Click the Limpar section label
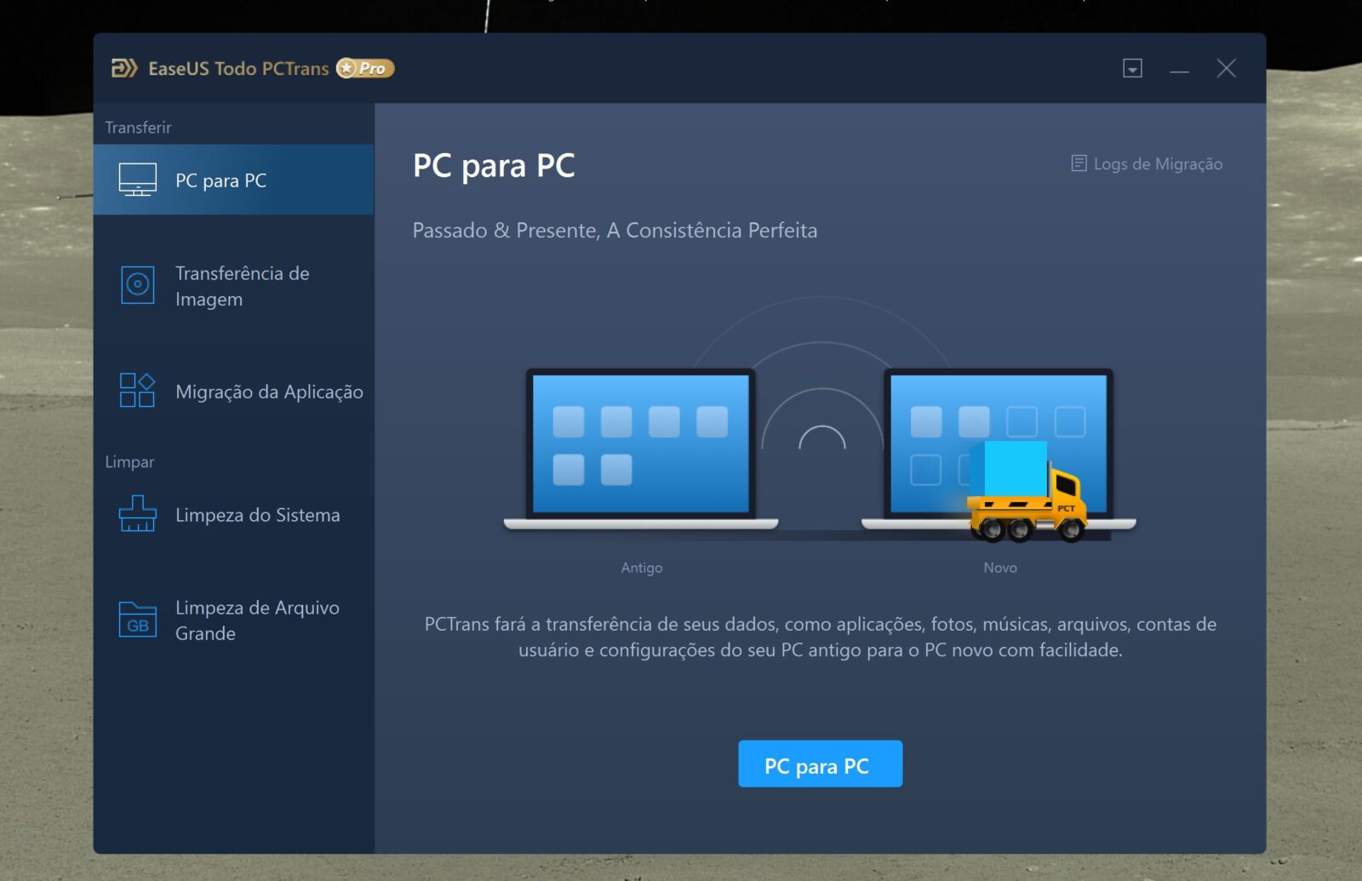This screenshot has width=1362, height=881. tap(129, 462)
